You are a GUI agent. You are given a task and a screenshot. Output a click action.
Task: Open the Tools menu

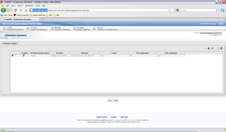click(38, 6)
